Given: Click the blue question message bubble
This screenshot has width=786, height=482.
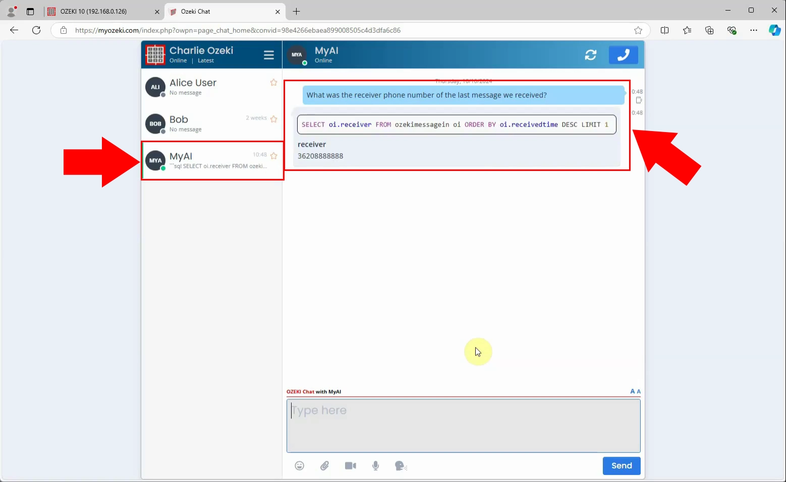Looking at the screenshot, I should (463, 95).
